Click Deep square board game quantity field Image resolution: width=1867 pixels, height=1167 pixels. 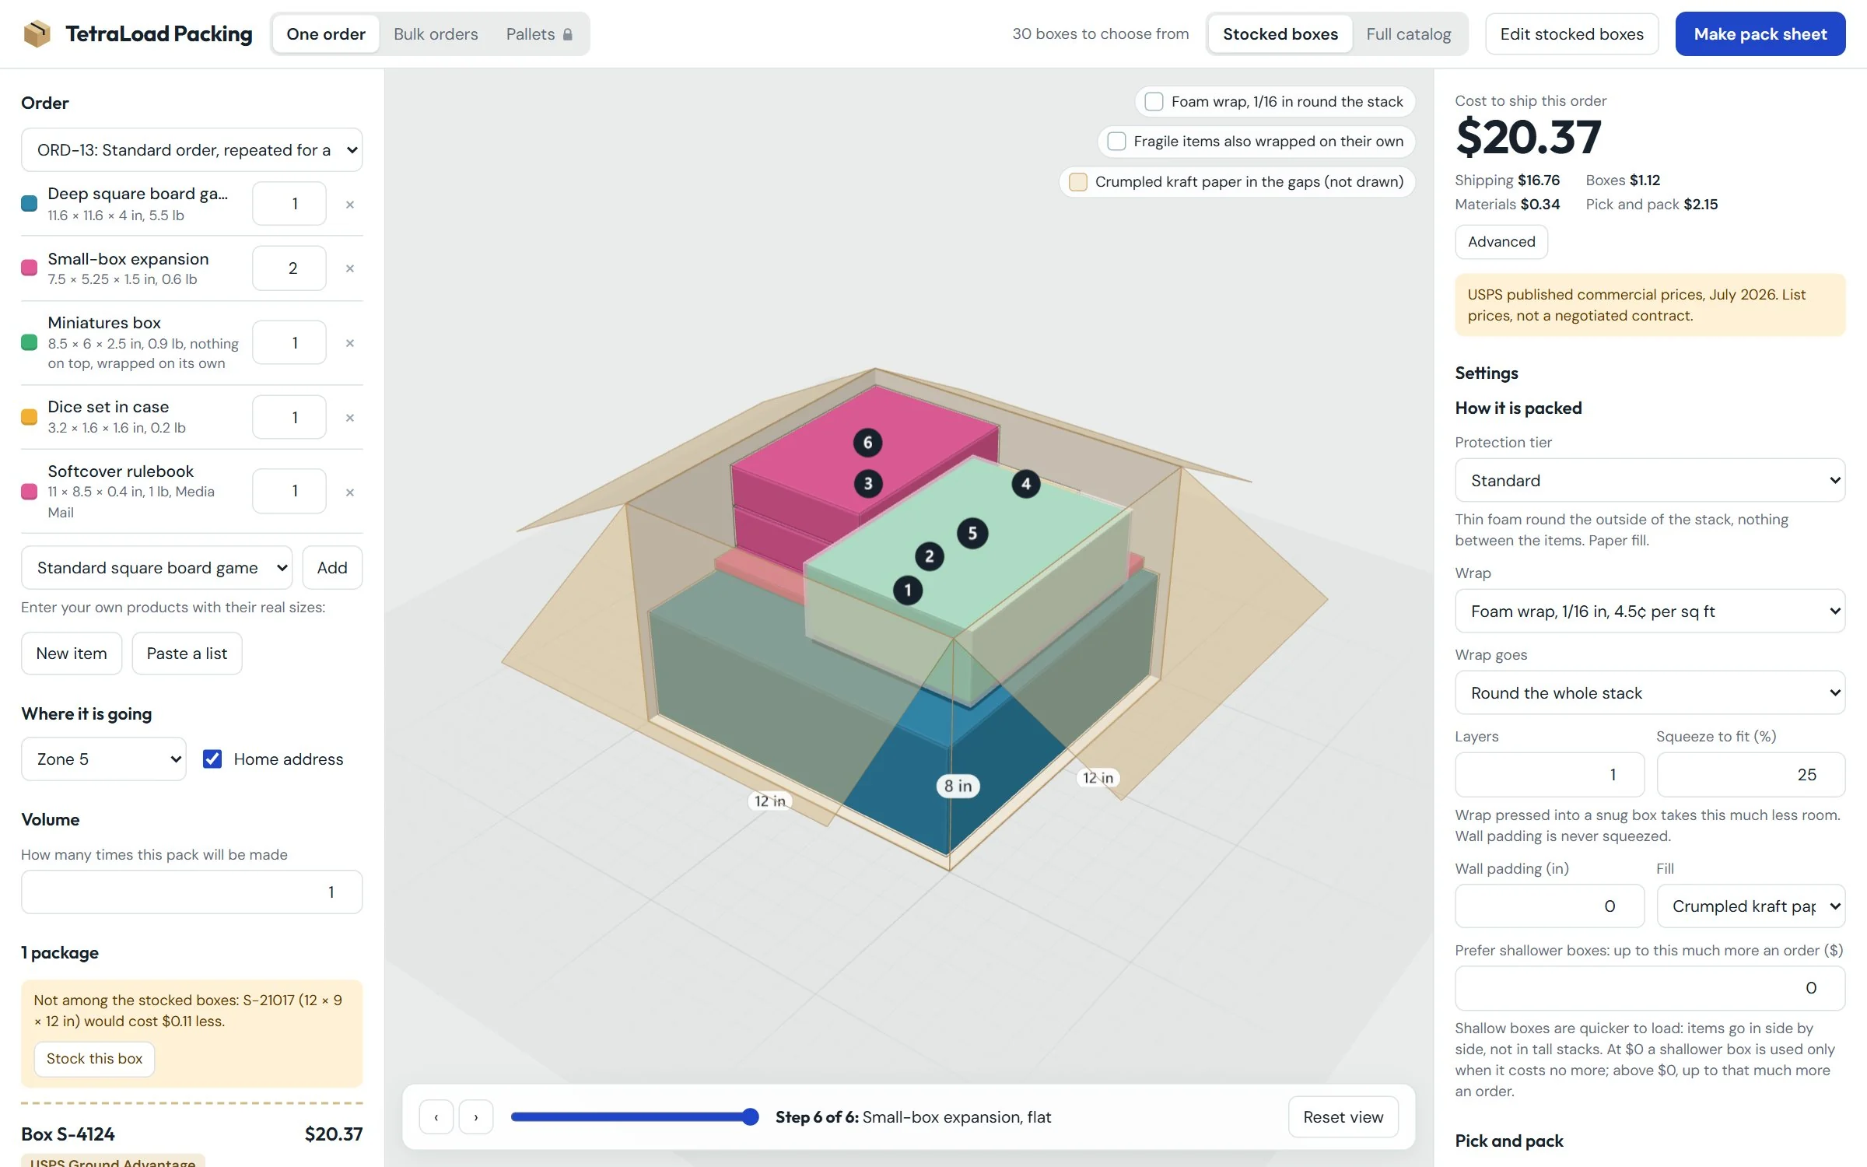point(289,204)
